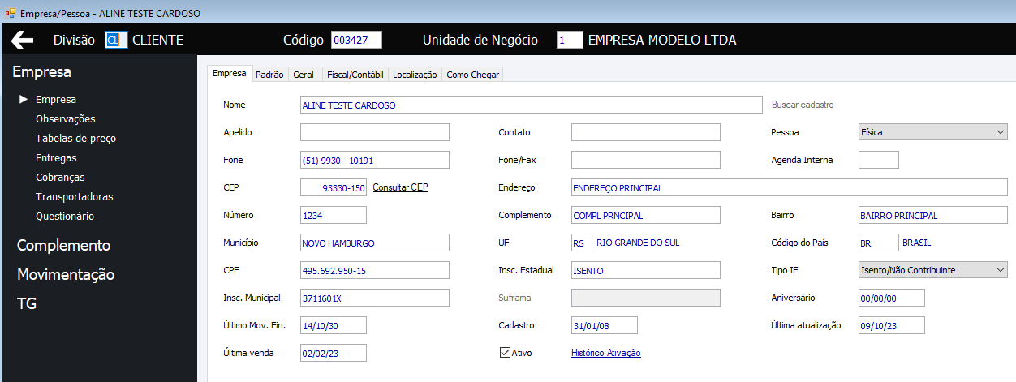Open the Tipo IE dropdown
The image size is (1016, 382).
[x=933, y=270]
